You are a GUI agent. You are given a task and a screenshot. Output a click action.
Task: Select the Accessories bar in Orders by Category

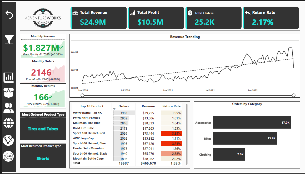[252, 122]
